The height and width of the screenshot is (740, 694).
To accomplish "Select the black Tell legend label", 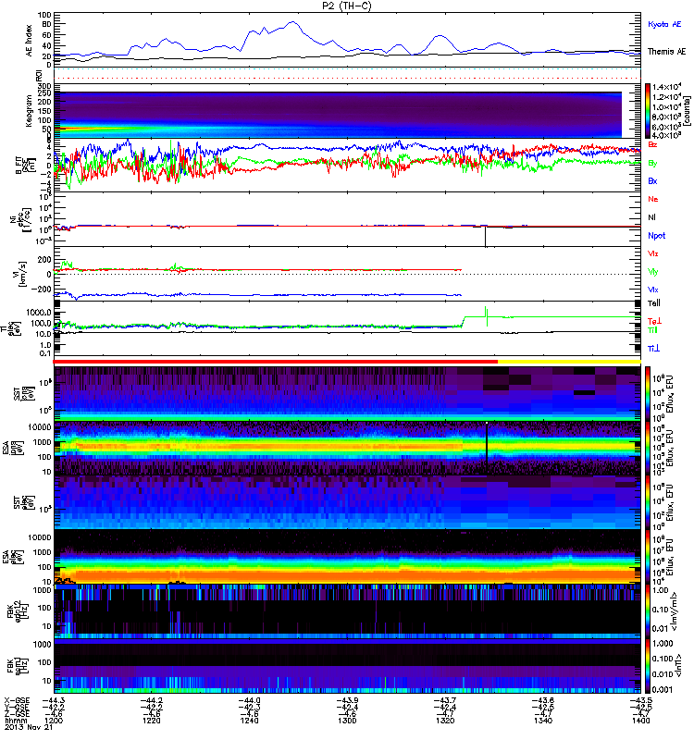I will (x=654, y=303).
